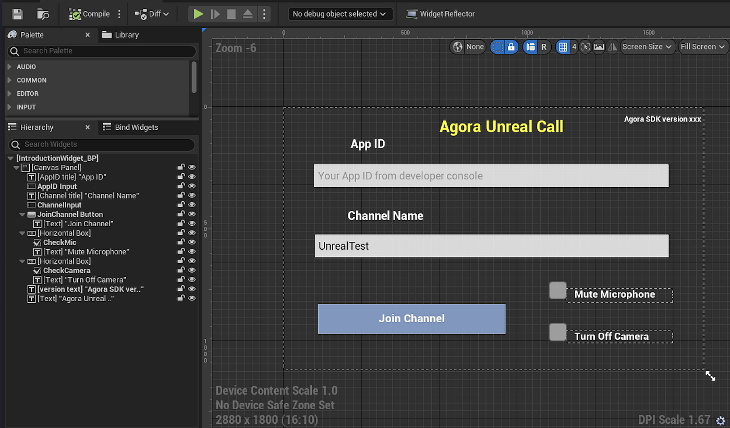Toggle lock icon for Channel title row

(181, 196)
